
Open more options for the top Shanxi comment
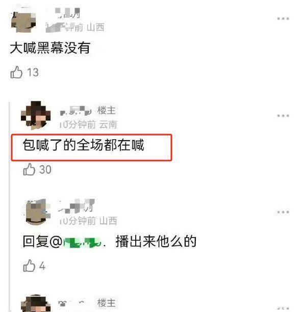click(x=283, y=19)
